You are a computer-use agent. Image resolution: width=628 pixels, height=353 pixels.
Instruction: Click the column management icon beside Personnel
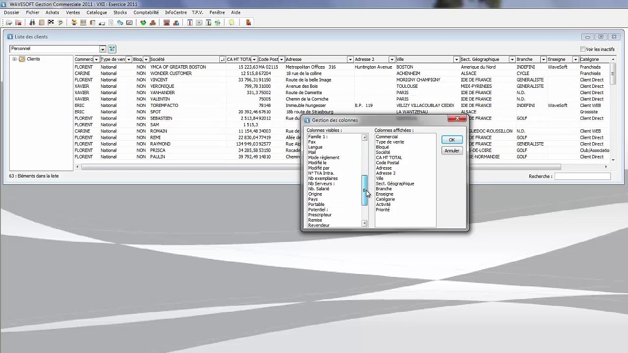(112, 49)
